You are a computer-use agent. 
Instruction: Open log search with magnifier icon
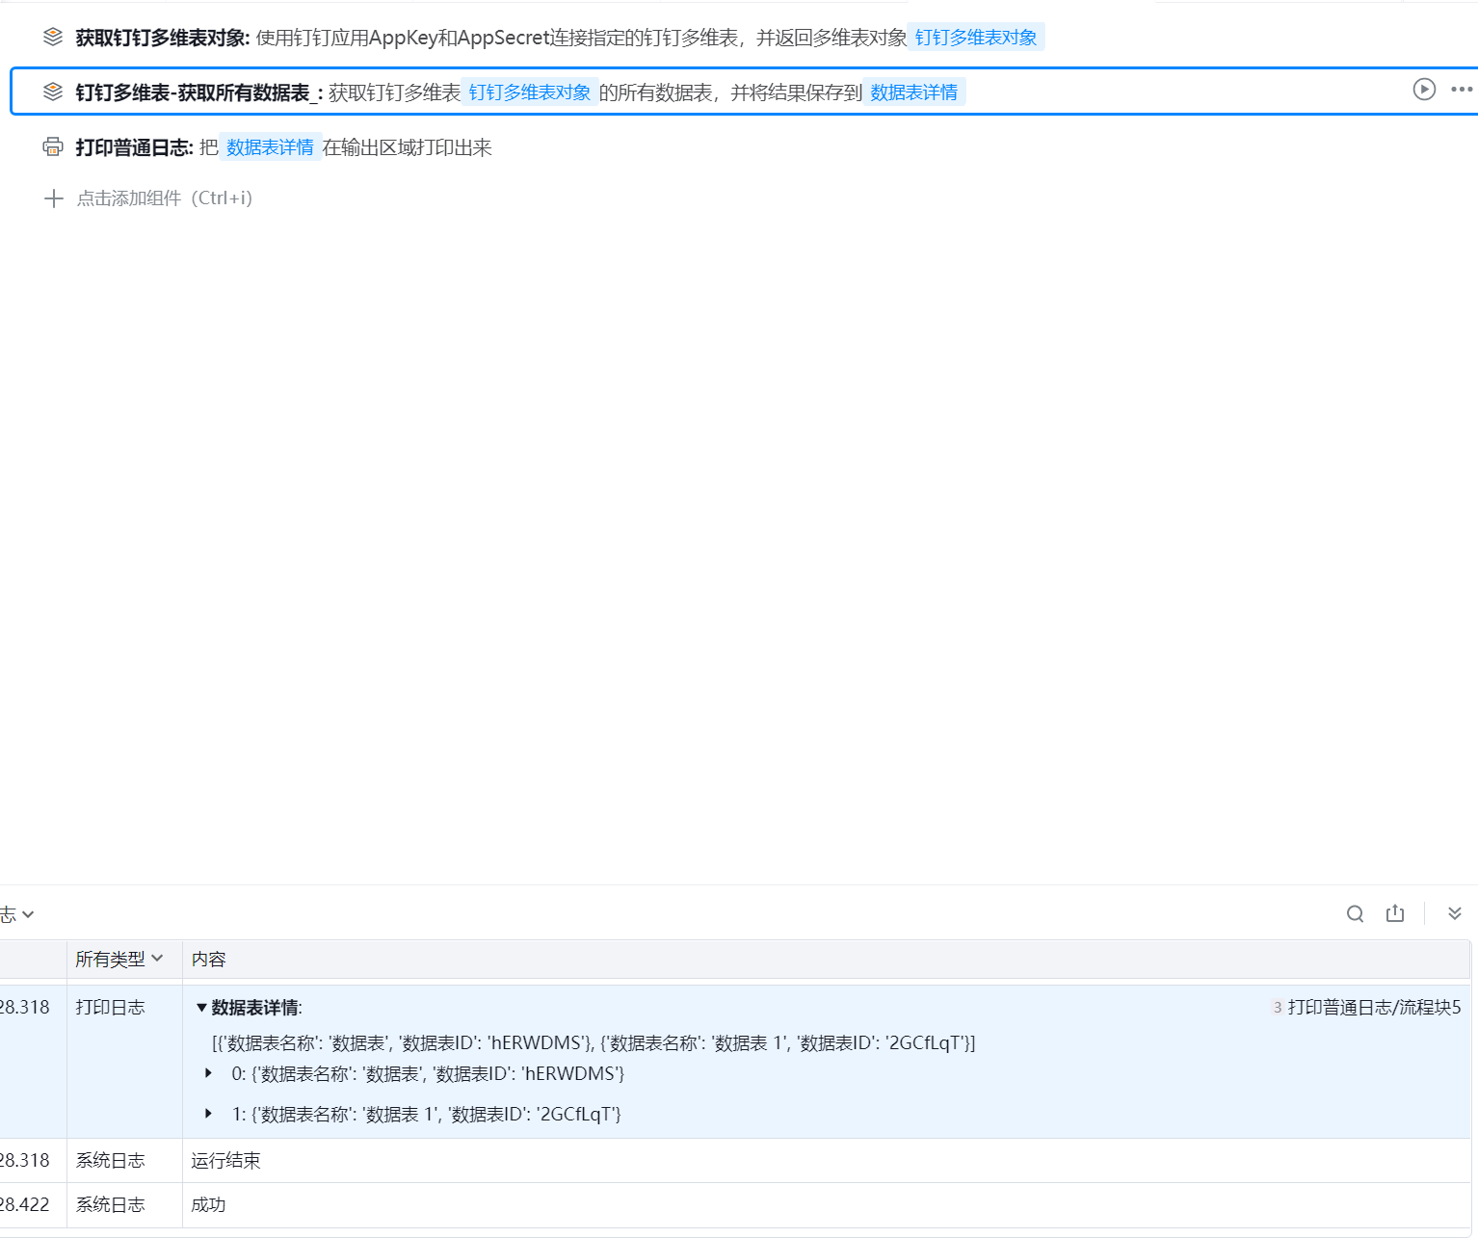click(1355, 914)
